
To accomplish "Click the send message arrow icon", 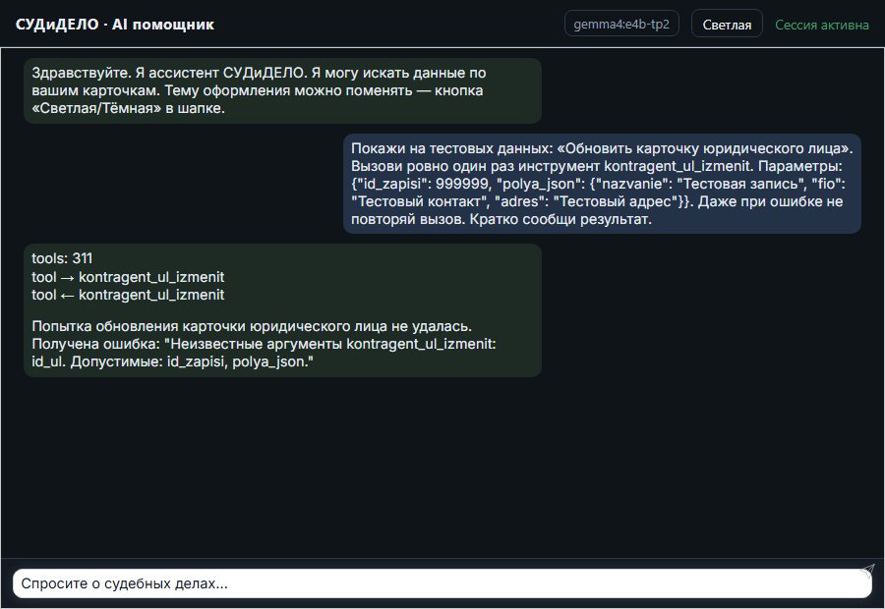I will click(867, 570).
